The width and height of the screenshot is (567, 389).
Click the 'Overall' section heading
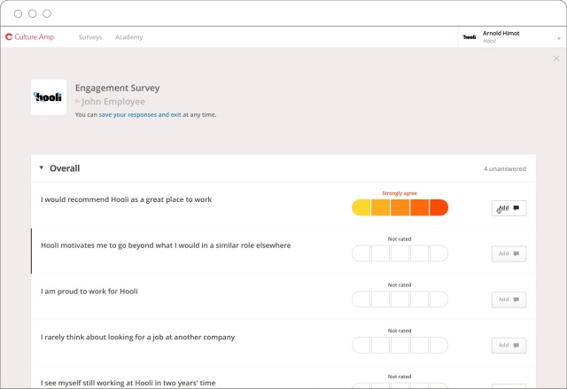tap(65, 168)
